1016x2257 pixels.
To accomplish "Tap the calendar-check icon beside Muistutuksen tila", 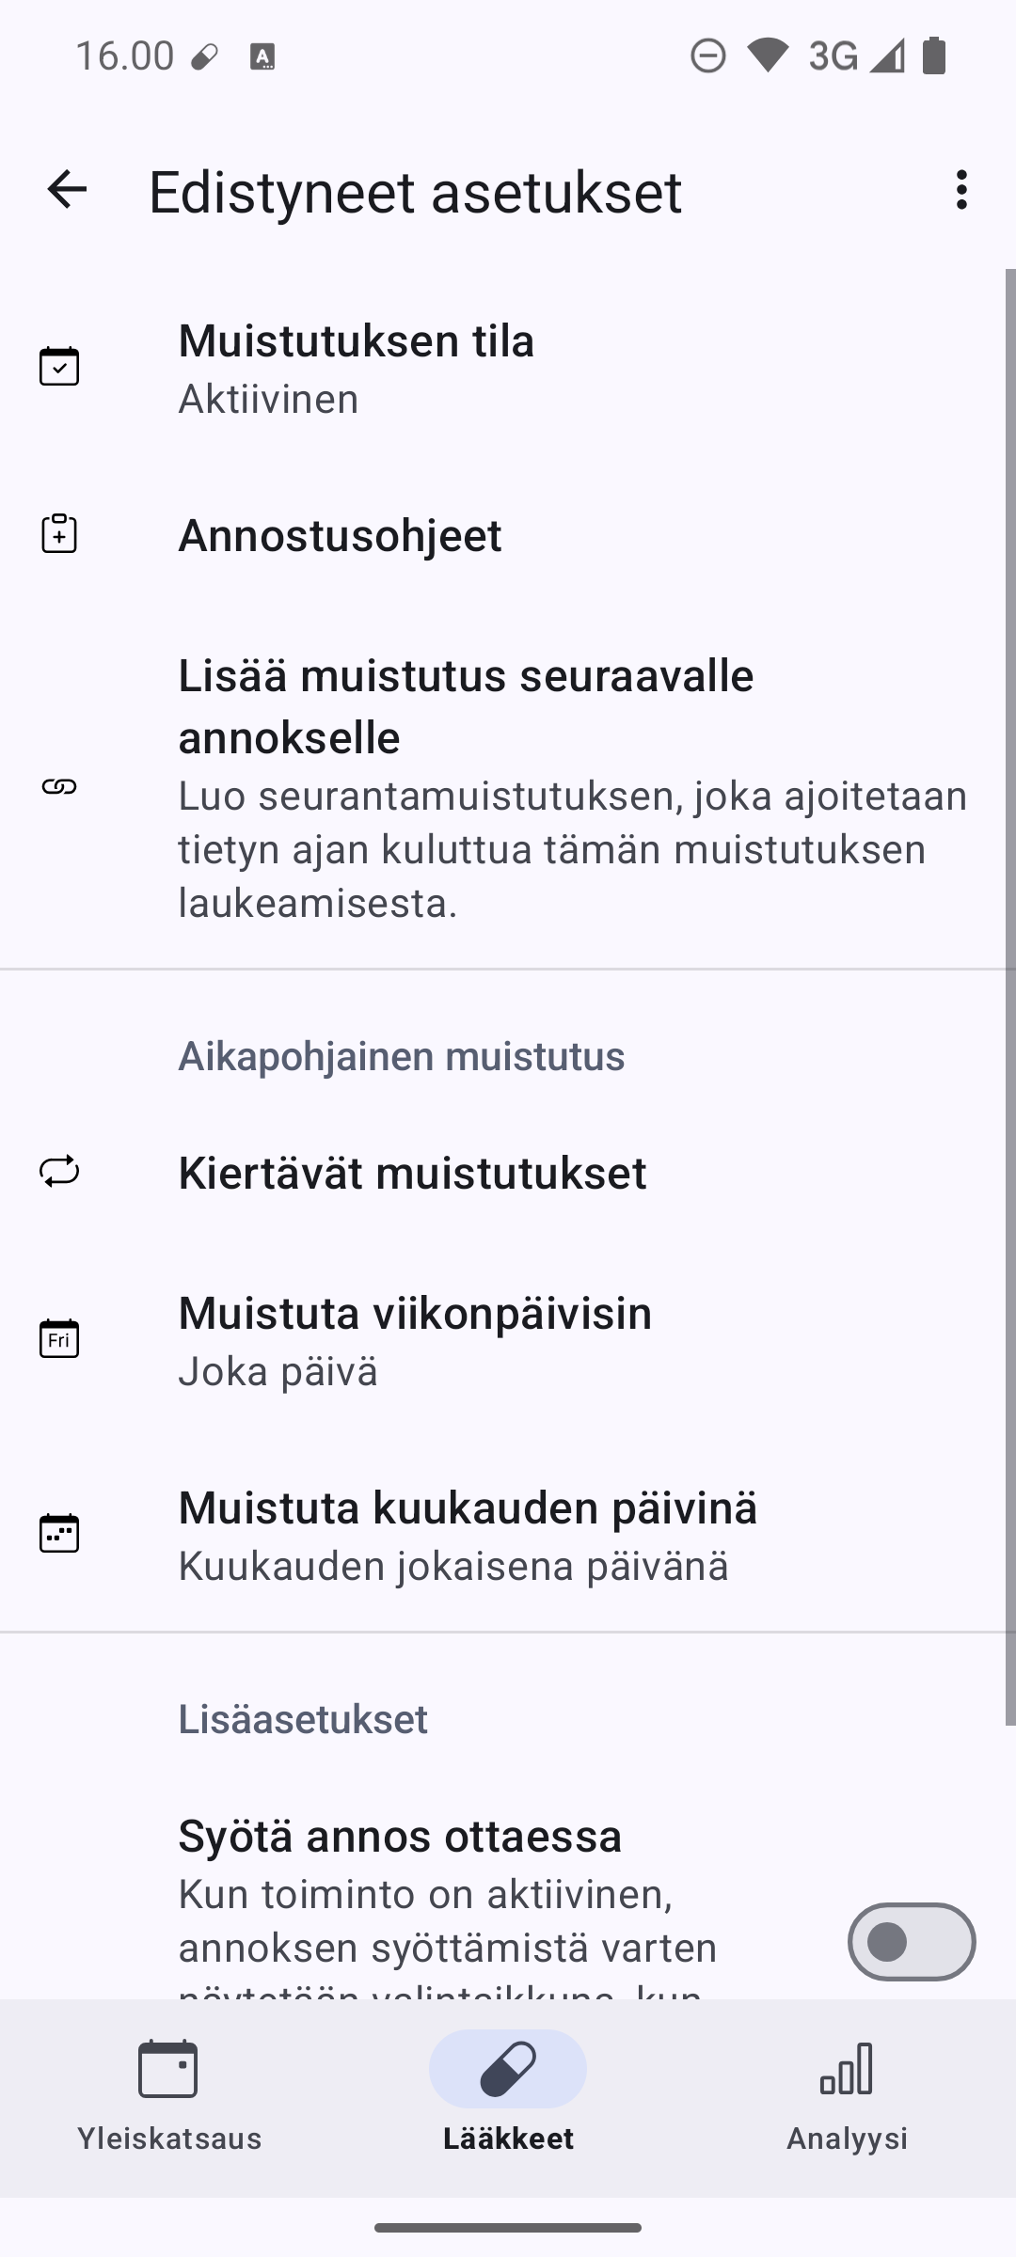I will point(59,367).
